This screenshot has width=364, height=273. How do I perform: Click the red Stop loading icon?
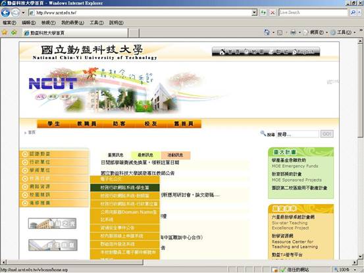[273, 12]
